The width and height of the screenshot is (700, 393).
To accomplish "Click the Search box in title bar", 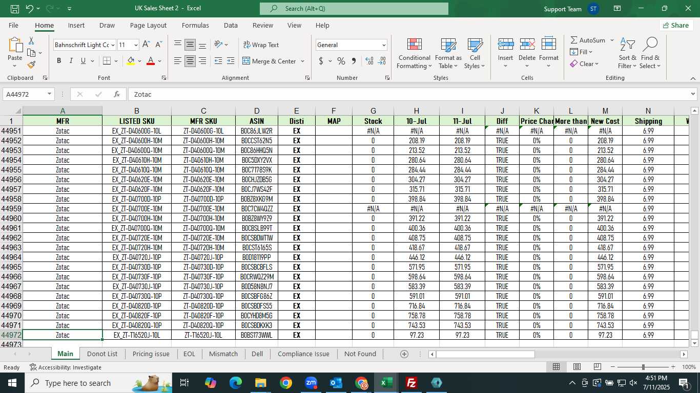I will (x=354, y=9).
